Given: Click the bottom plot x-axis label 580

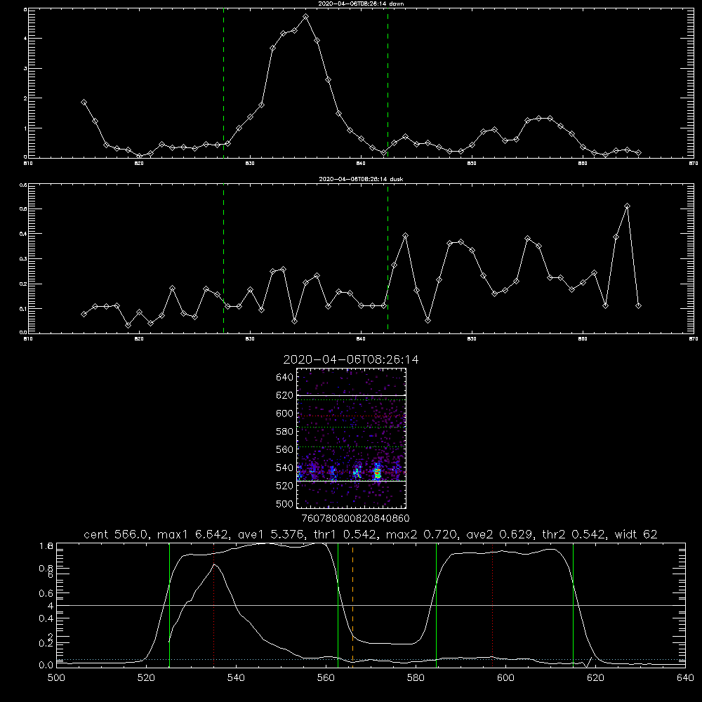Looking at the screenshot, I should click(x=416, y=678).
